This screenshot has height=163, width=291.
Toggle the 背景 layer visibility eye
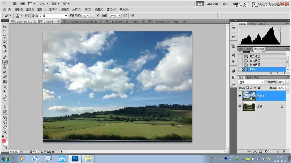point(240,106)
